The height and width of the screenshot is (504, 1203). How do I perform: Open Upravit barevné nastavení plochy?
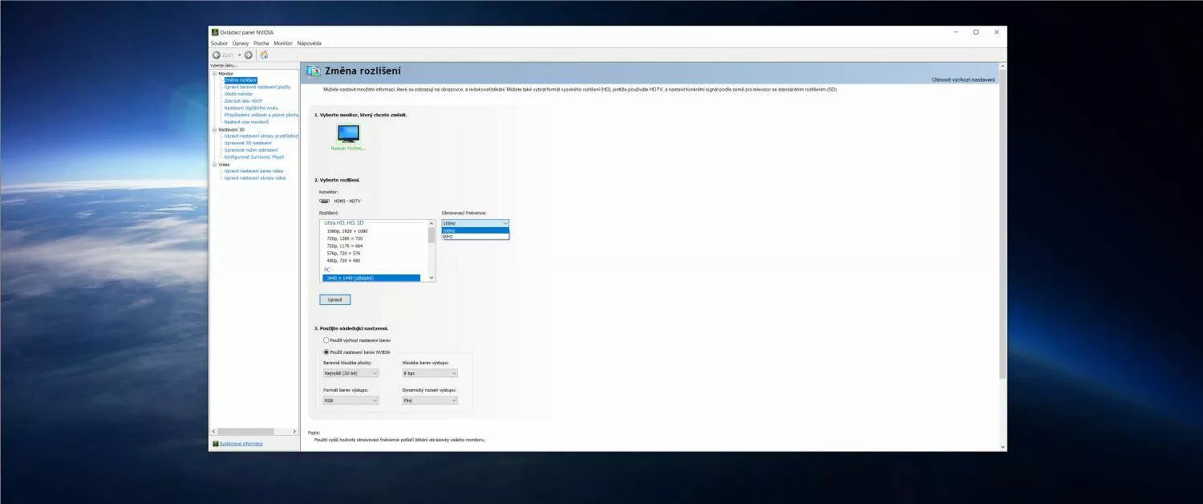[257, 87]
